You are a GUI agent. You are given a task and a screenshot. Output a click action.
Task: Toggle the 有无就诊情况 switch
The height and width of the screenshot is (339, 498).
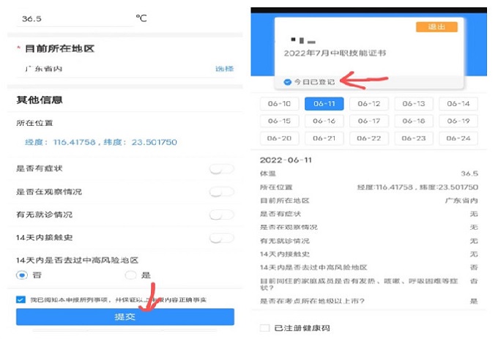(222, 215)
